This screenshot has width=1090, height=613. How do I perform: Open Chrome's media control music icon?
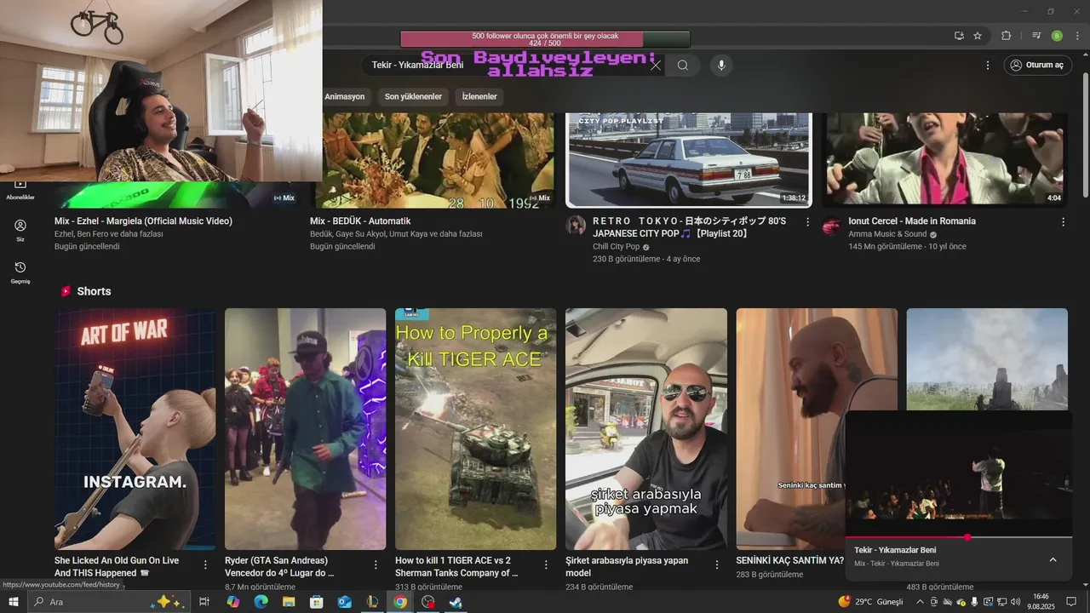(1036, 36)
